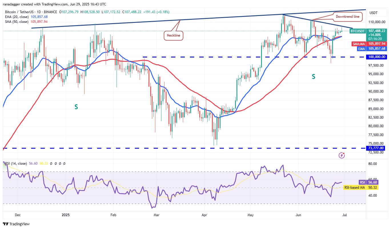
Task: Select the RSI (14, close) legend
Action: [17, 164]
